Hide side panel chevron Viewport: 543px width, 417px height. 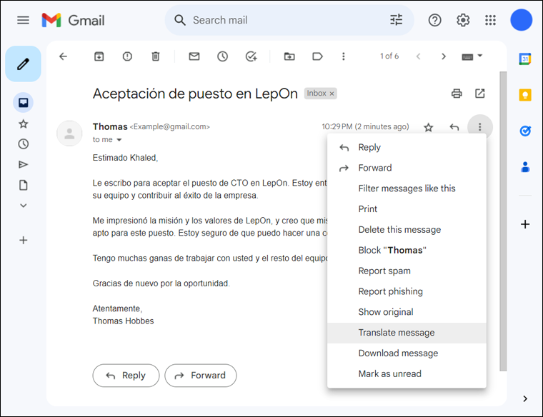(525, 398)
